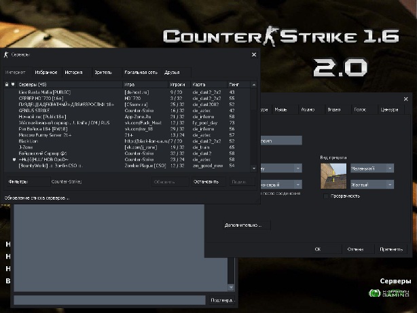Open the Друзья tab
This screenshot has width=417, height=313.
tap(172, 73)
